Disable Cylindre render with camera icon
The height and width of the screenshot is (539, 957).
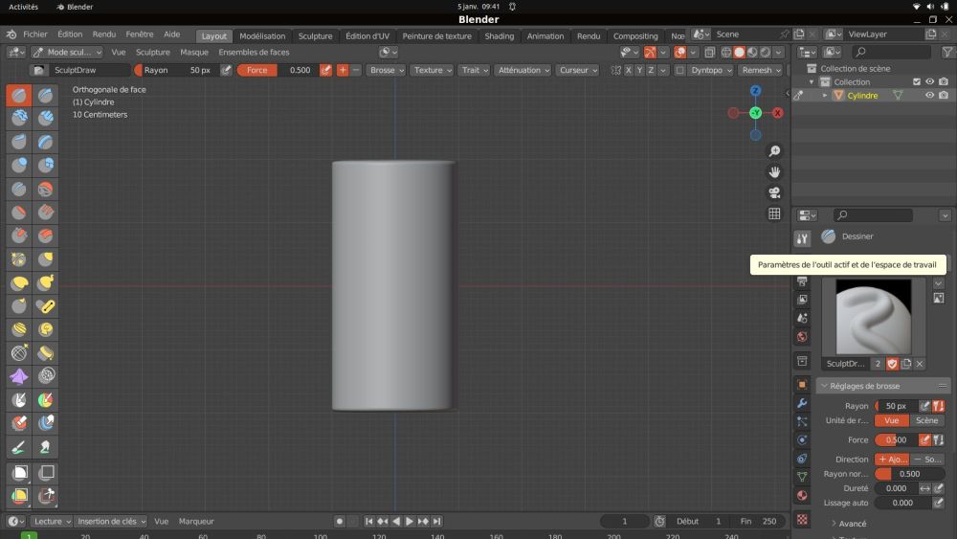click(x=944, y=95)
